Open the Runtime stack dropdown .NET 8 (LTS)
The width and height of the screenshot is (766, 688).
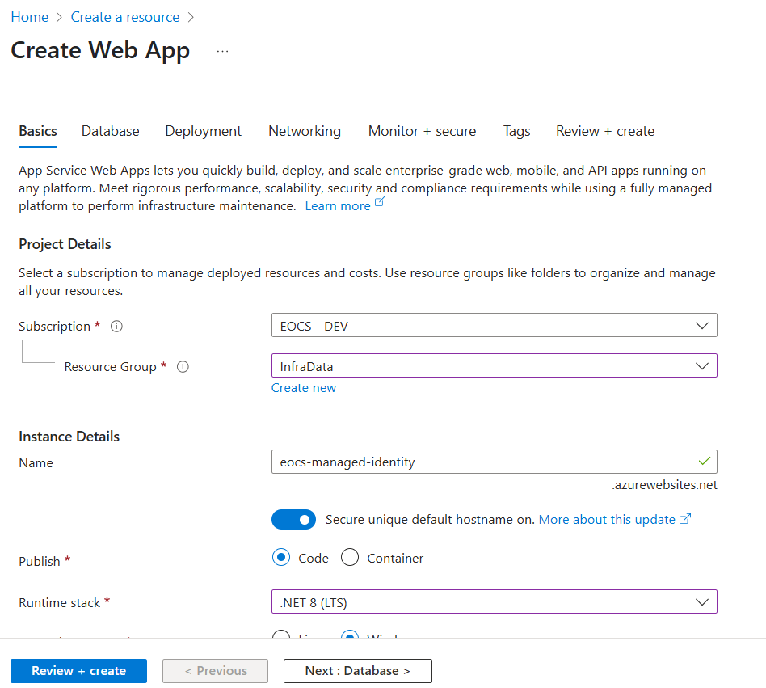494,602
